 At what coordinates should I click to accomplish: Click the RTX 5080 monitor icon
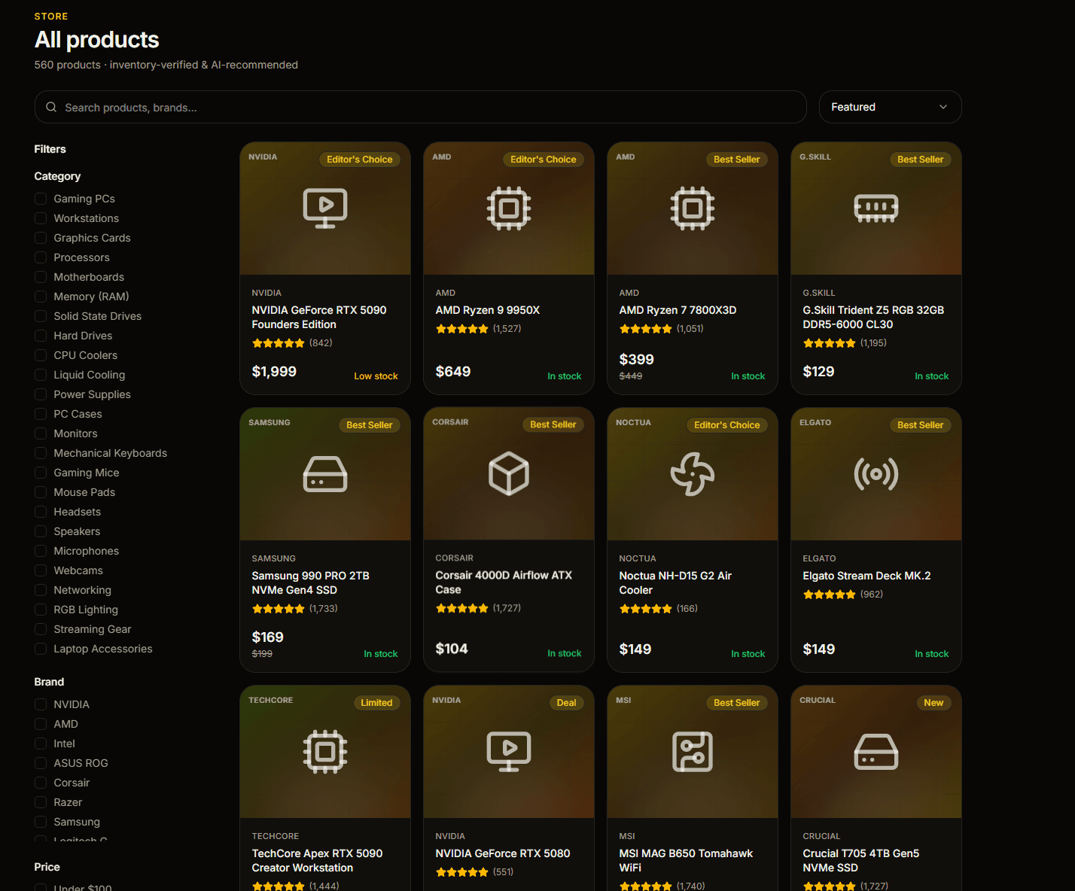[x=509, y=751]
